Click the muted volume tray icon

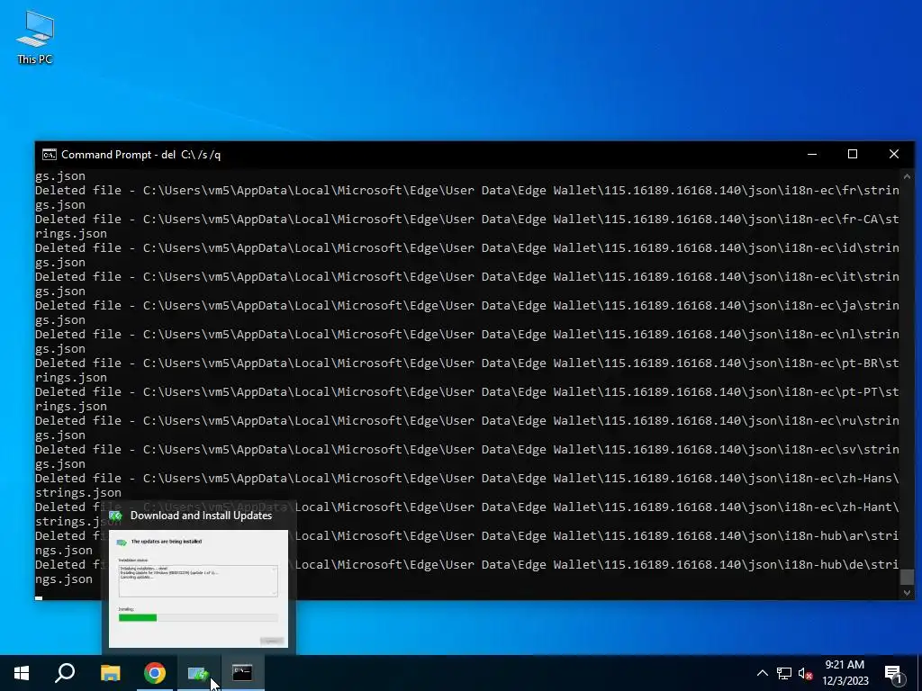[x=806, y=673]
